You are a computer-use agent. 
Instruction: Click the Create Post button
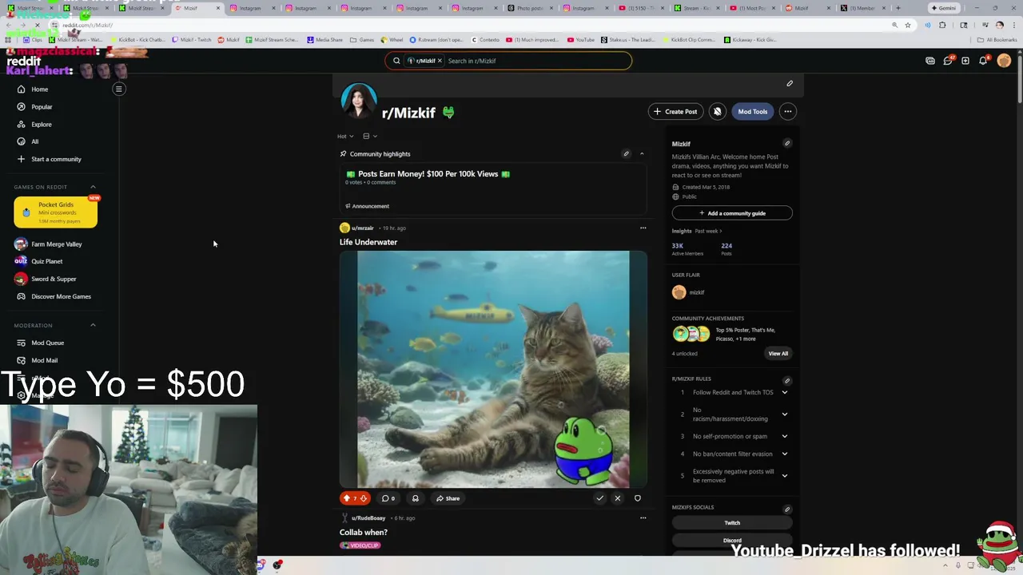tap(675, 112)
